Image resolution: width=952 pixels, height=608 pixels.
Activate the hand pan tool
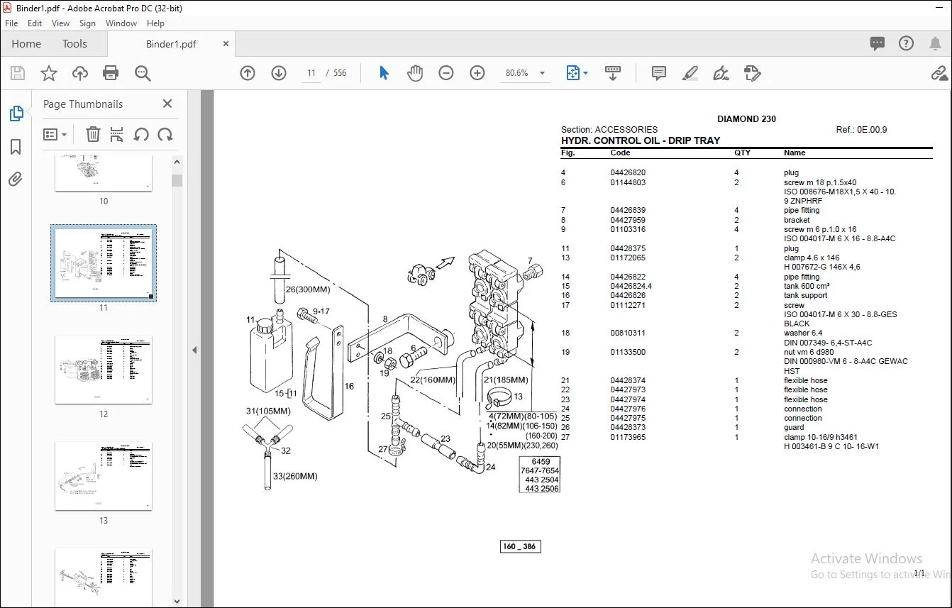tap(415, 73)
